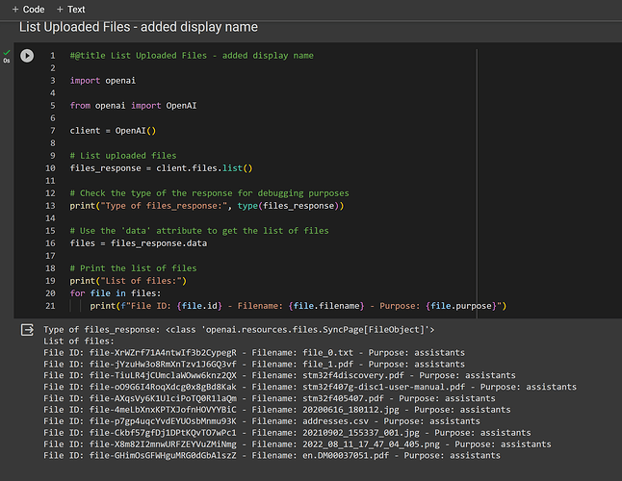
Task: Click the output cell toggle icon
Action: tap(27, 330)
